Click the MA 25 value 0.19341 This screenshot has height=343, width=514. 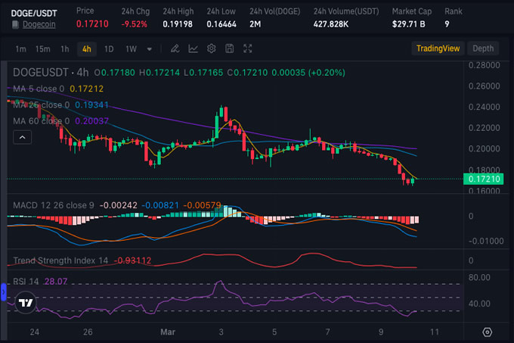91,105
